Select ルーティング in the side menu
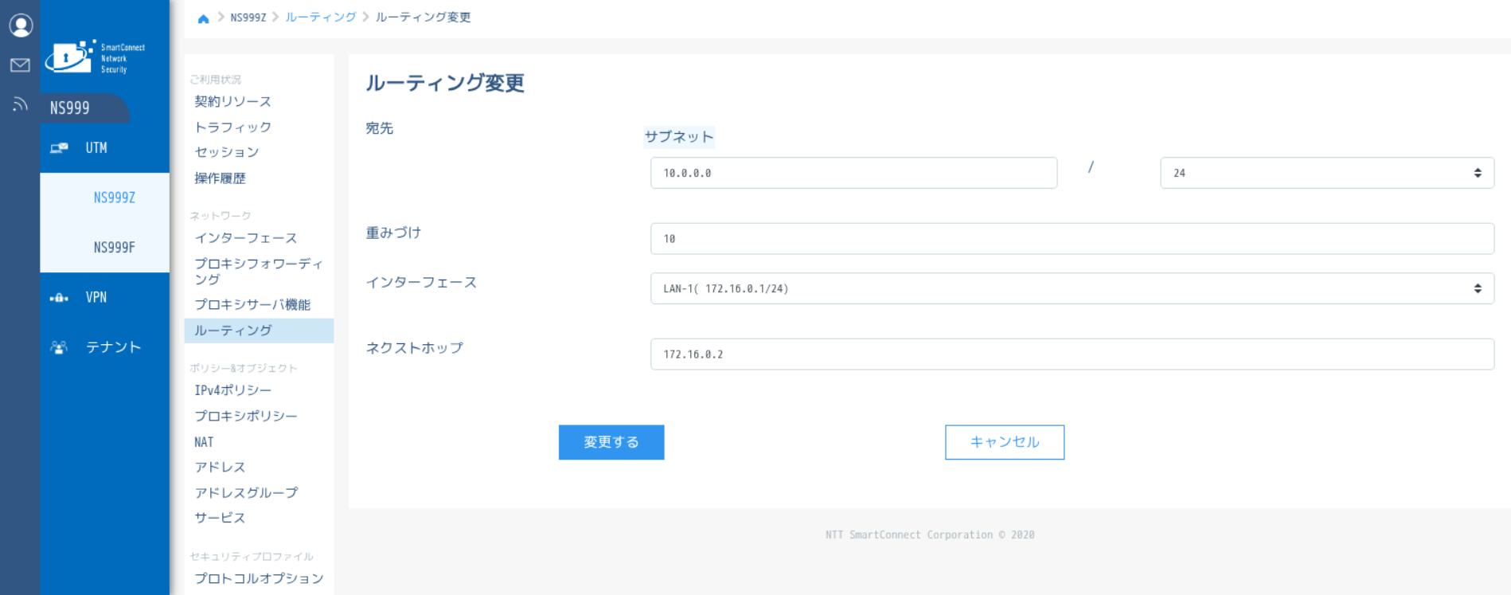 pyautogui.click(x=259, y=331)
